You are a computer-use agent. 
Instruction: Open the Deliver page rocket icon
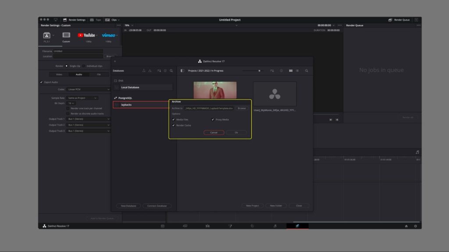[x=297, y=226]
